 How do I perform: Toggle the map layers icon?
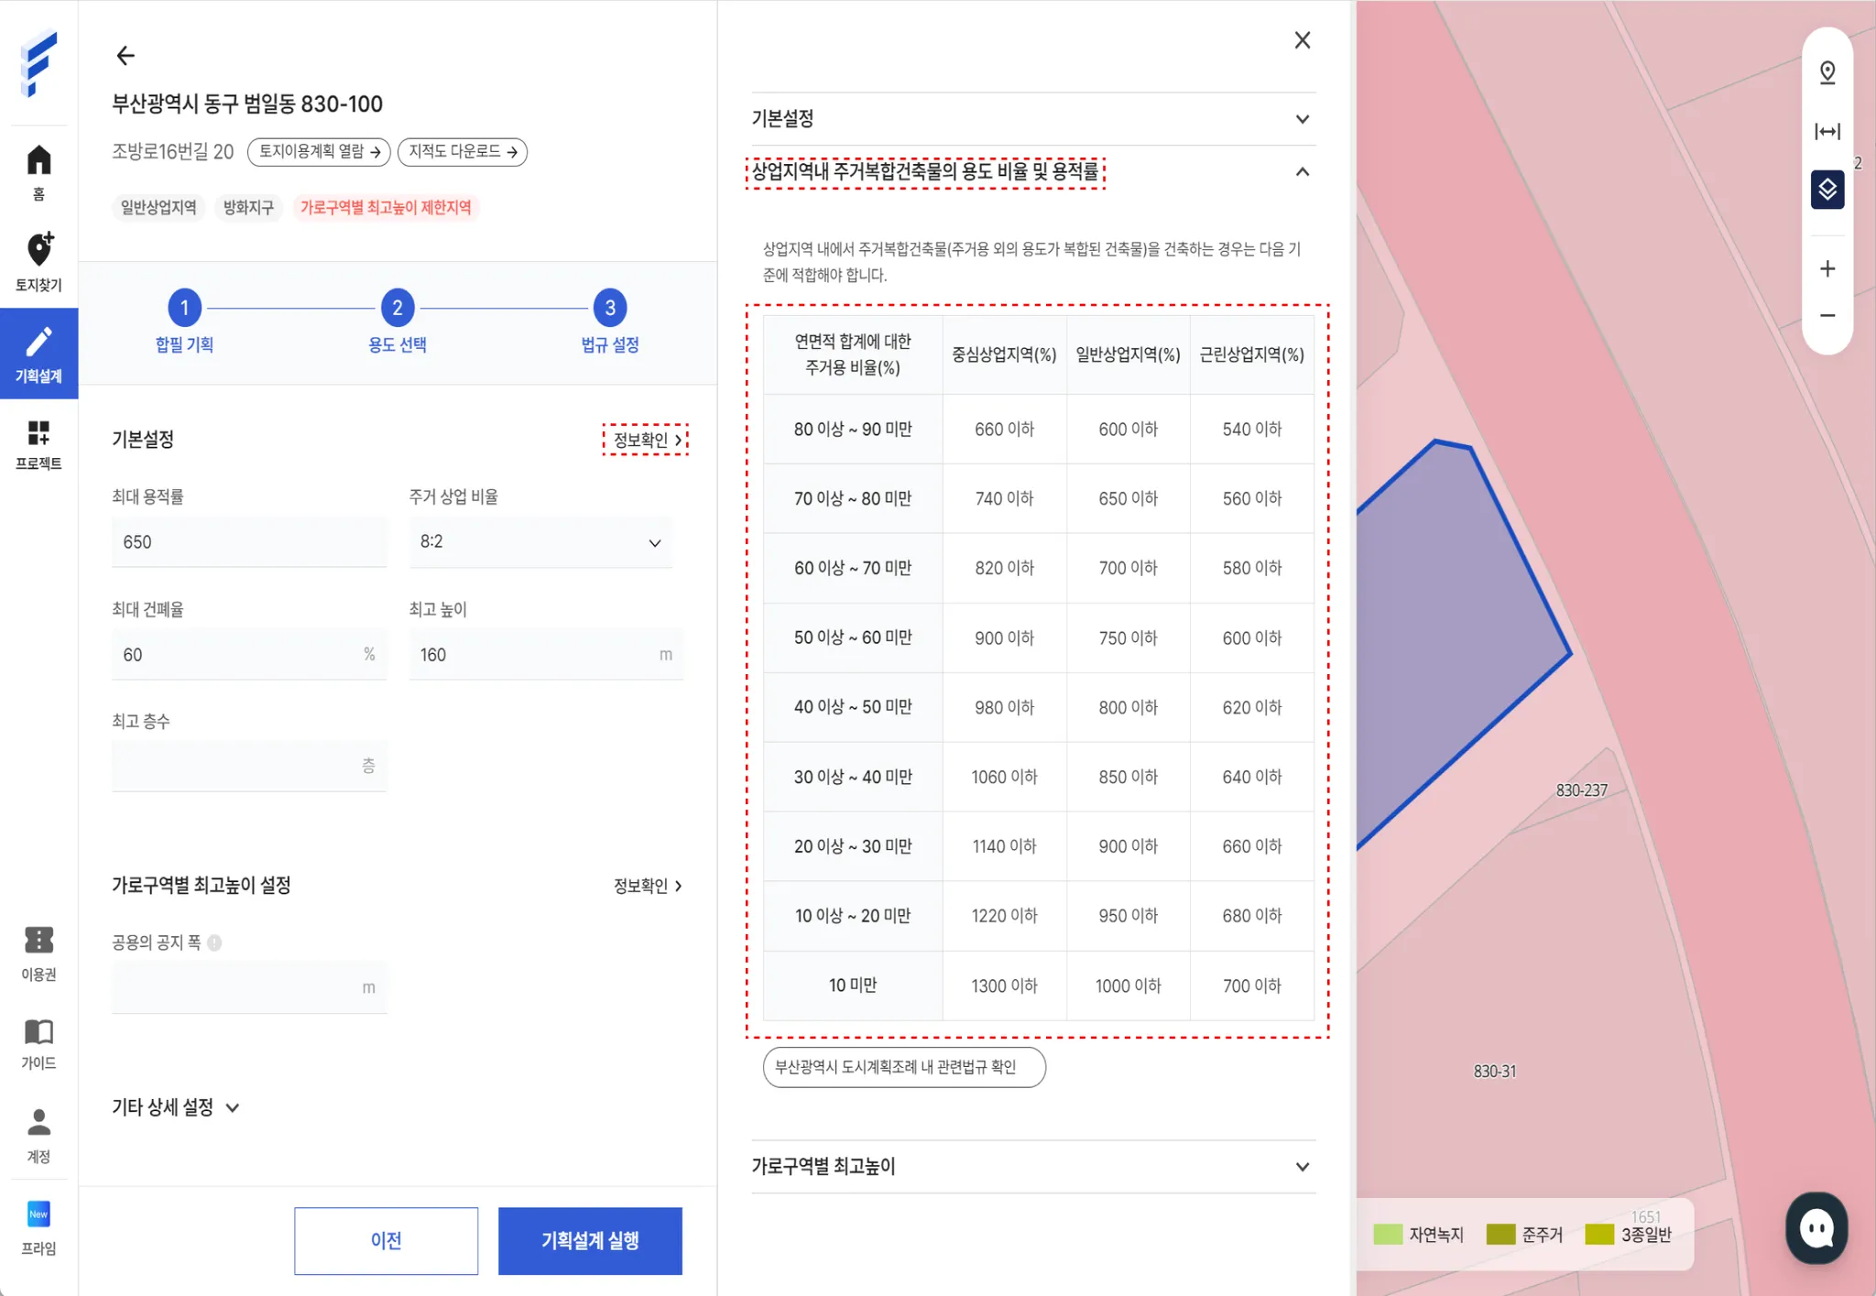pyautogui.click(x=1827, y=190)
